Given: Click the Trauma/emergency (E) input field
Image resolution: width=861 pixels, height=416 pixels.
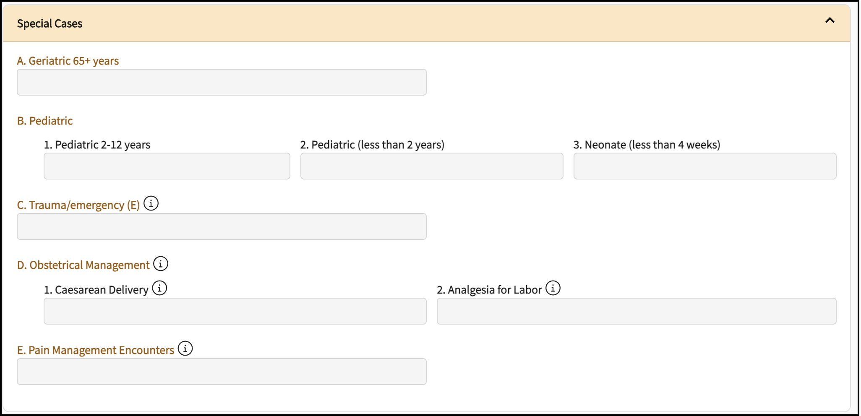Looking at the screenshot, I should [x=222, y=226].
